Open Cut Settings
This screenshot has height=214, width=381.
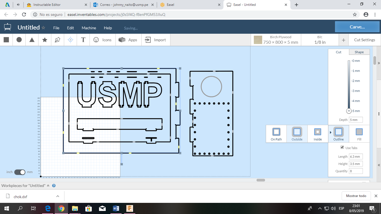click(x=365, y=40)
